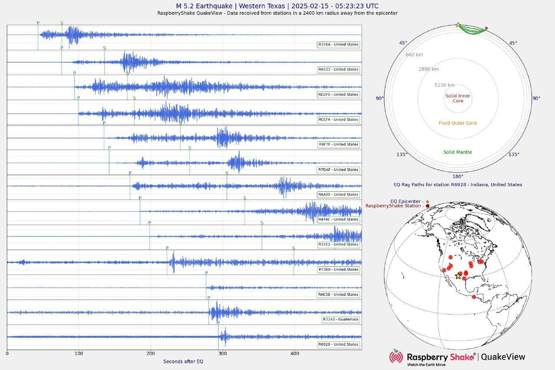The height and width of the screenshot is (370, 555).
Task: Click the R6928 - United States station label
Action: tap(338, 344)
